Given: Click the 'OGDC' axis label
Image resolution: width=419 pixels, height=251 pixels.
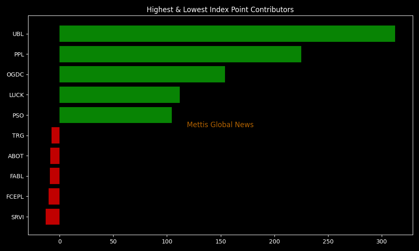Looking at the screenshot, I should tap(15, 75).
